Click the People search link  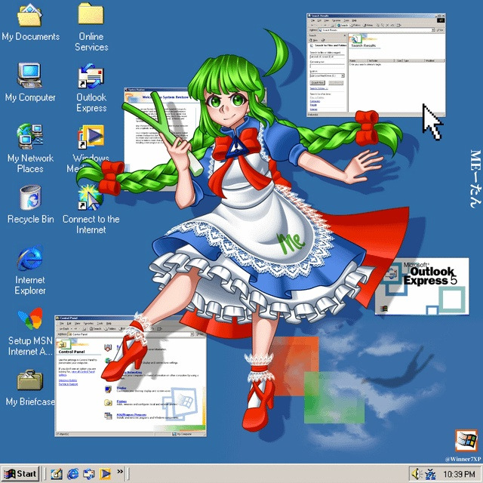(314, 105)
